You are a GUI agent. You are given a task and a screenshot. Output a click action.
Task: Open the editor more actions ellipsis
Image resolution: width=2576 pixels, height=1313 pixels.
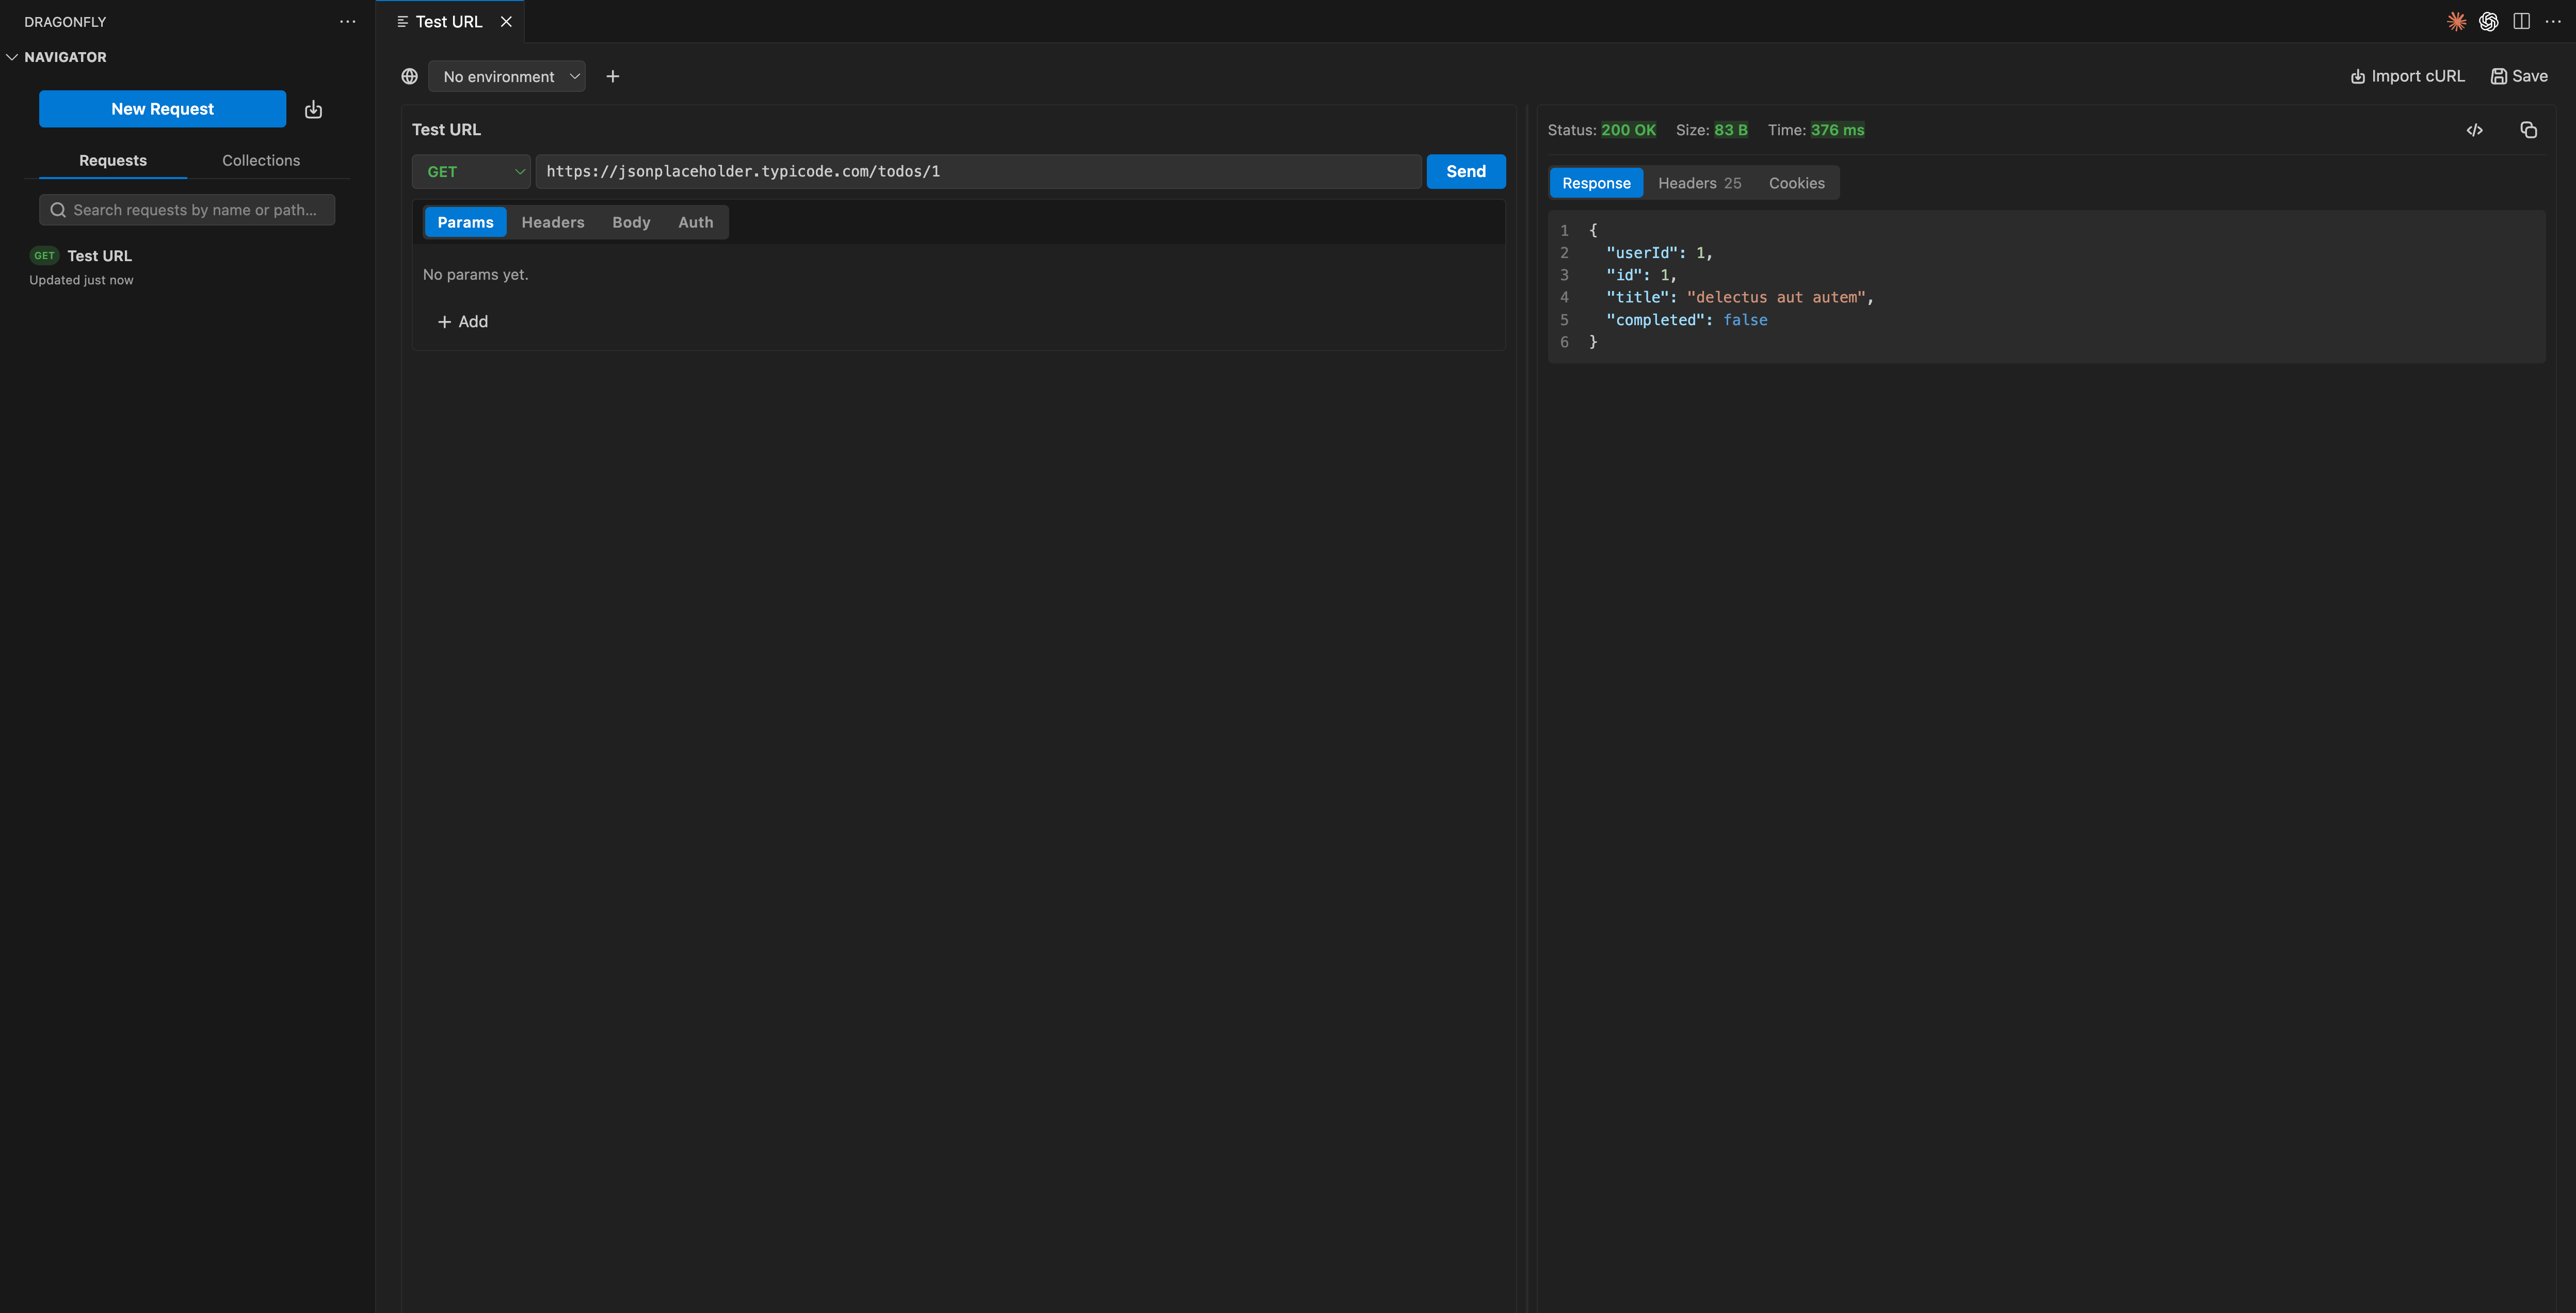coord(2553,21)
